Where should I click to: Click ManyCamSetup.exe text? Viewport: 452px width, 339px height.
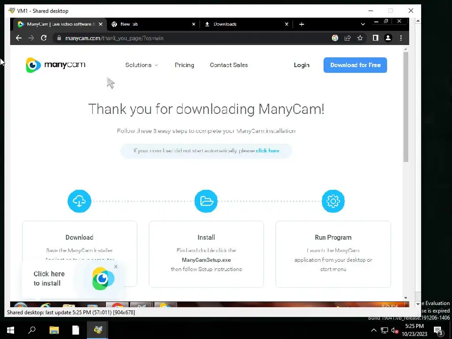pyautogui.click(x=207, y=260)
